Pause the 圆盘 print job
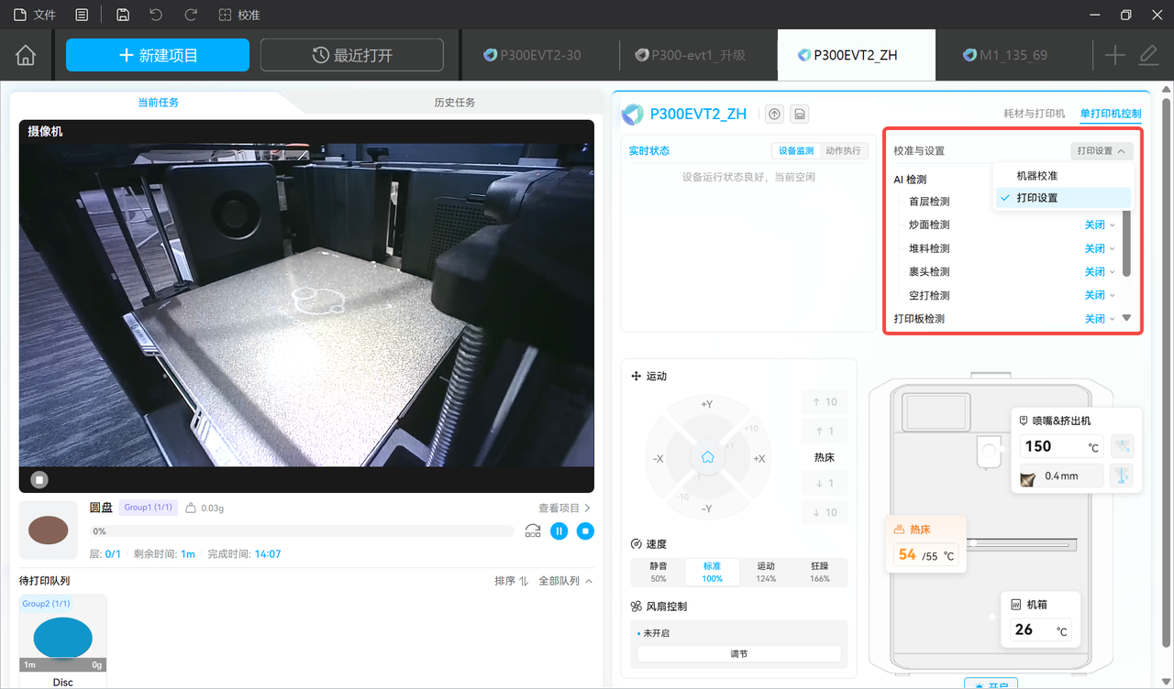This screenshot has height=689, width=1174. click(x=559, y=530)
